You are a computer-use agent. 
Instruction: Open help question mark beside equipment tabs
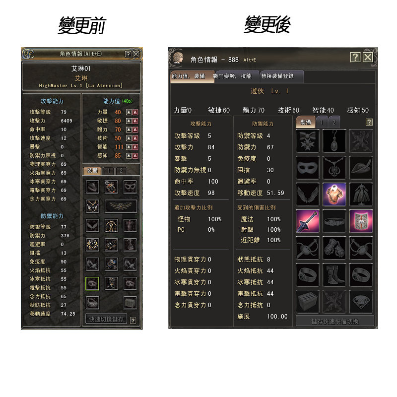(369, 122)
